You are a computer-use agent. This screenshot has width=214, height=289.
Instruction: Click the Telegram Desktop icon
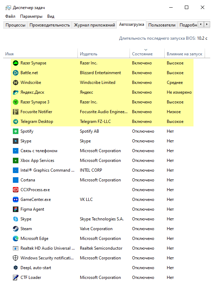[16, 122]
